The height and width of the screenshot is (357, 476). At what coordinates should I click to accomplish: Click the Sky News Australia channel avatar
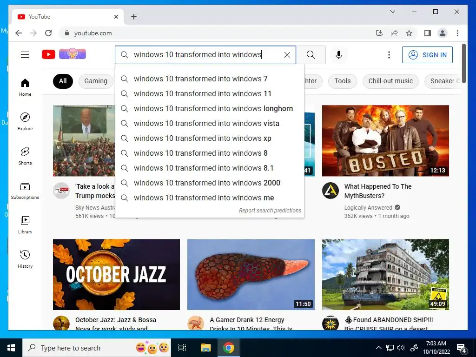(x=61, y=191)
